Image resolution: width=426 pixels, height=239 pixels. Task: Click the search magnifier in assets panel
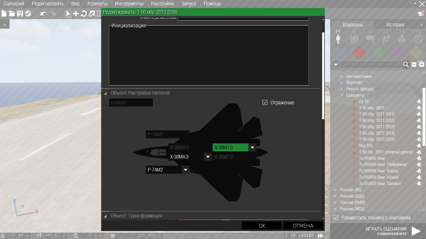coord(406,65)
